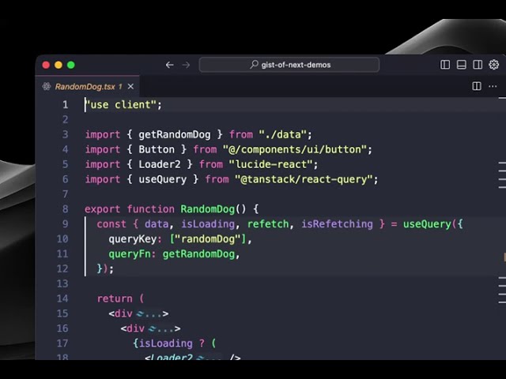Click queryFn on line 11

(x=130, y=254)
